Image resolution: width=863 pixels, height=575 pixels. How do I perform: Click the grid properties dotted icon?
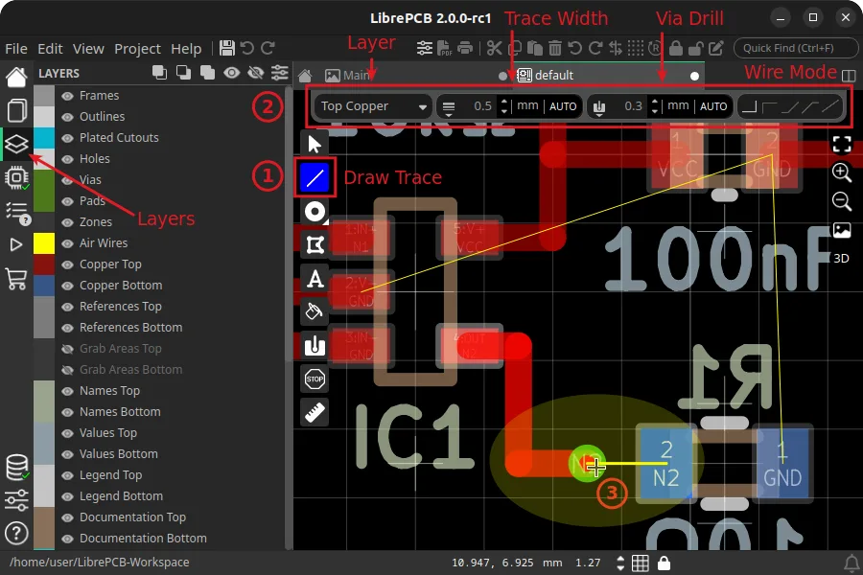click(x=636, y=49)
